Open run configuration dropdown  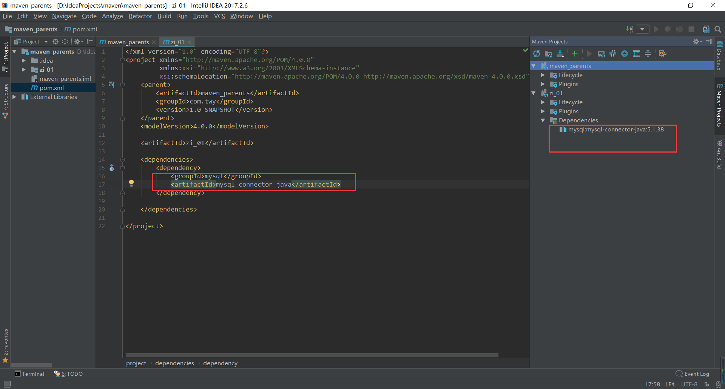[x=642, y=29]
